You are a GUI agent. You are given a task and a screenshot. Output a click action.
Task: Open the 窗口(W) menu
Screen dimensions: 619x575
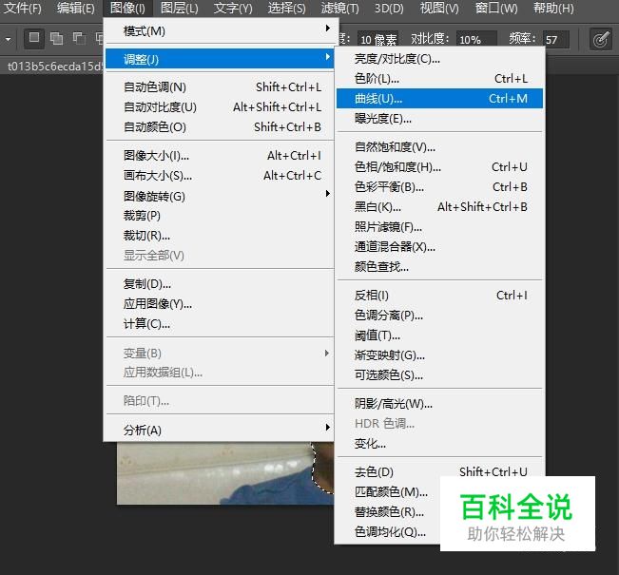(496, 8)
